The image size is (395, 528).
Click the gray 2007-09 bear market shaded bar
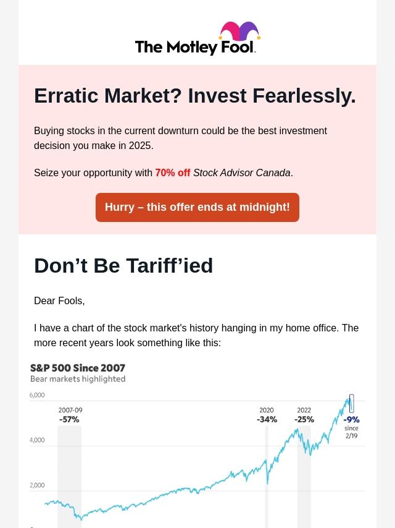point(69,476)
